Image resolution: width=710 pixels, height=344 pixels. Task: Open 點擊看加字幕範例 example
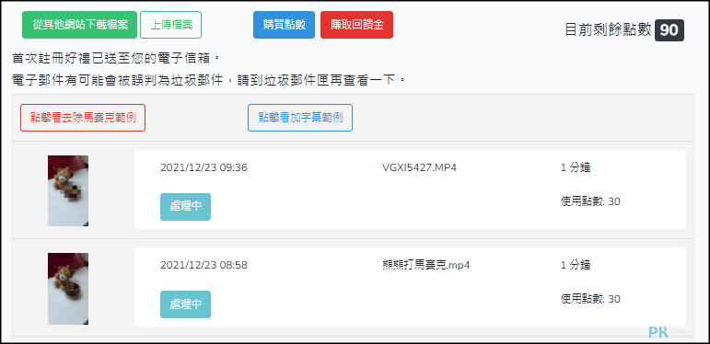tap(300, 118)
